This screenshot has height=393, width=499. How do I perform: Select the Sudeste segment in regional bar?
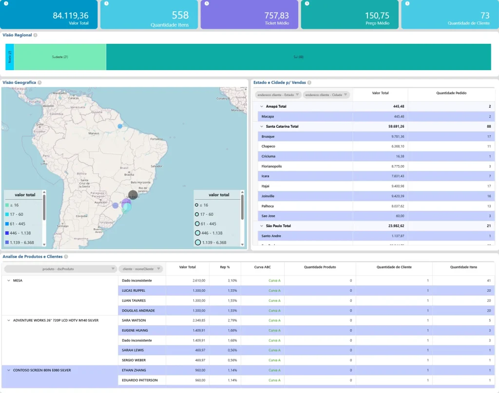[x=60, y=57]
